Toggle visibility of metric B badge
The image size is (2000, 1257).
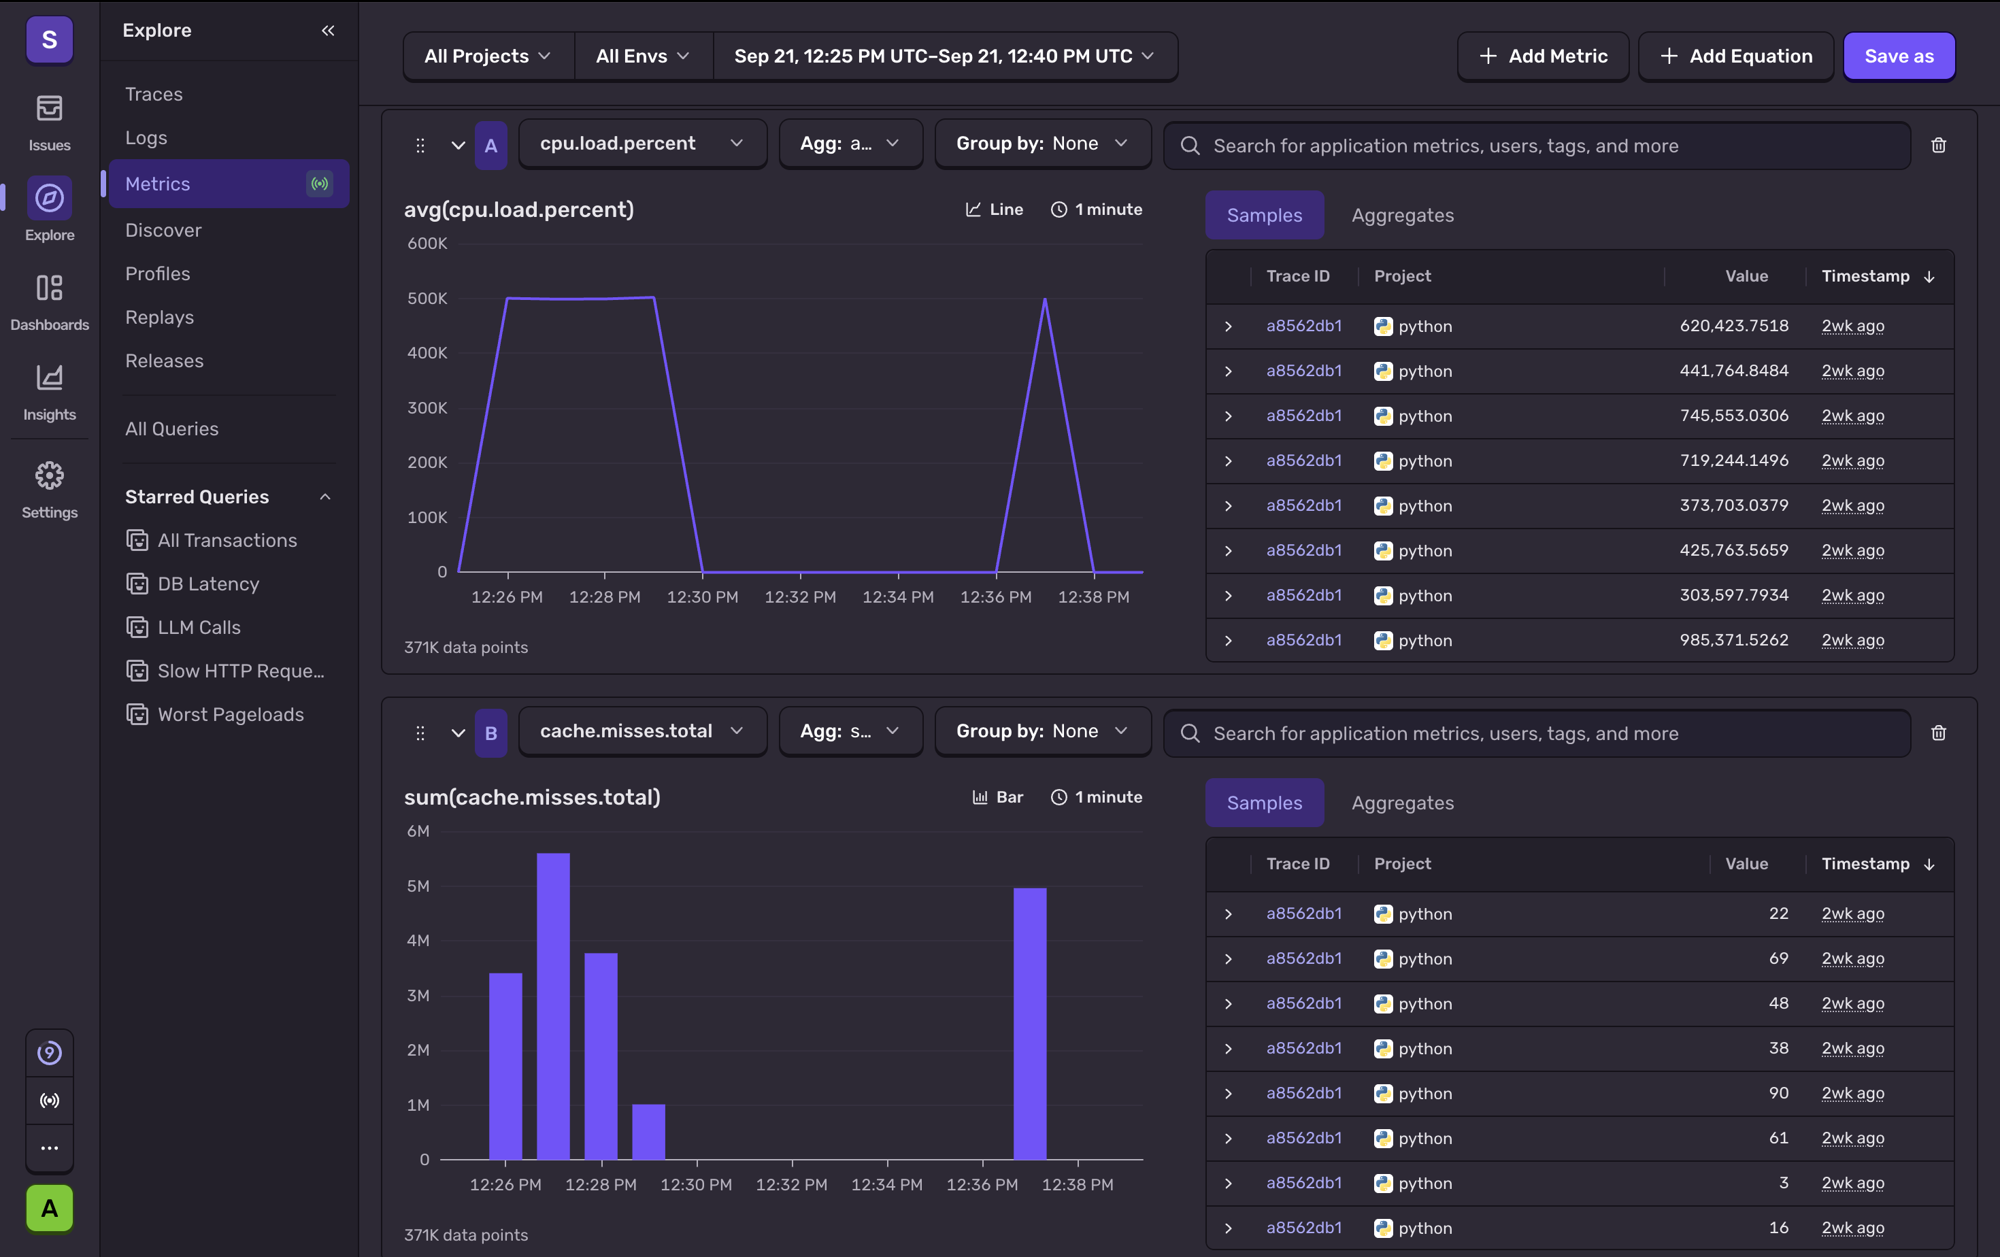point(491,733)
